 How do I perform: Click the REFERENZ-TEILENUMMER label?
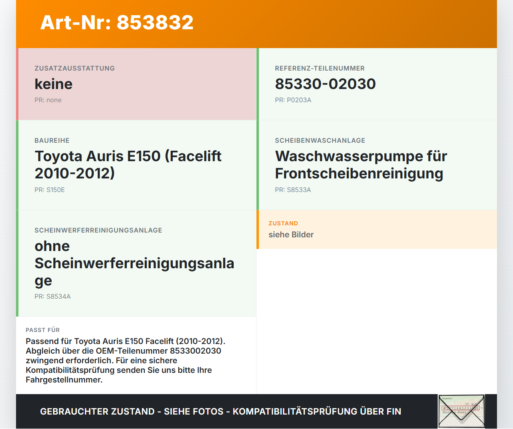click(320, 68)
